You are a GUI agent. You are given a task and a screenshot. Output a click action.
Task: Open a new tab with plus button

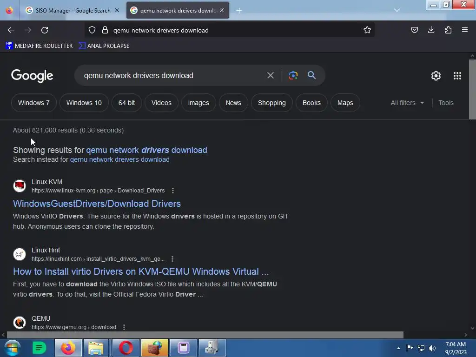(x=239, y=11)
